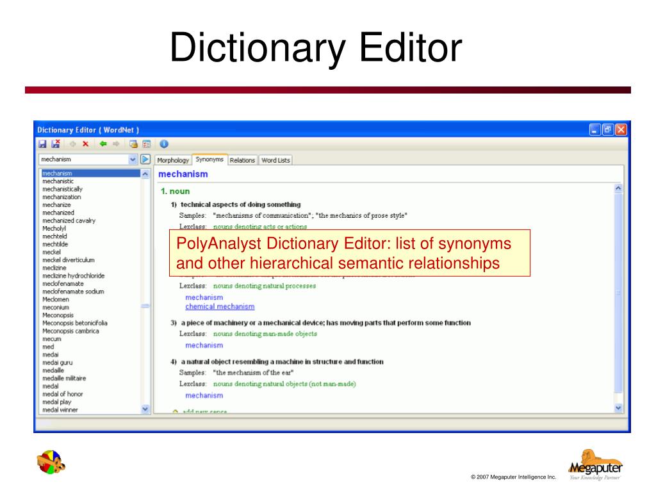Open the blue info icon
The height and width of the screenshot is (492, 656).
164,144
